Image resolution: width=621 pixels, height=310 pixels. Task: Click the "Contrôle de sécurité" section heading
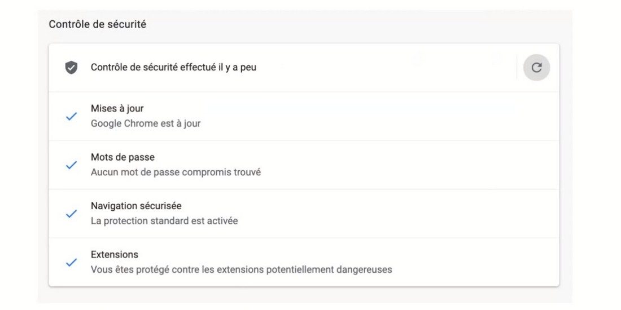[98, 24]
